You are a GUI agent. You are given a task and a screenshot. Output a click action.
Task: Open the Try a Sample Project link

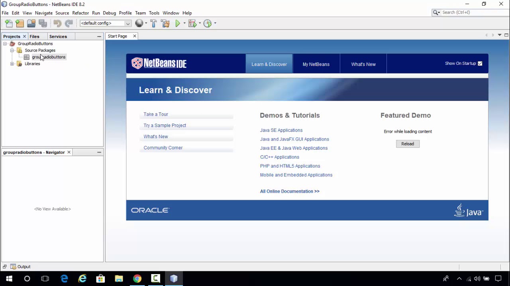[165, 126]
